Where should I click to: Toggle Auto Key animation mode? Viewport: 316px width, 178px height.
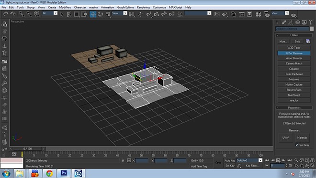pos(230,160)
